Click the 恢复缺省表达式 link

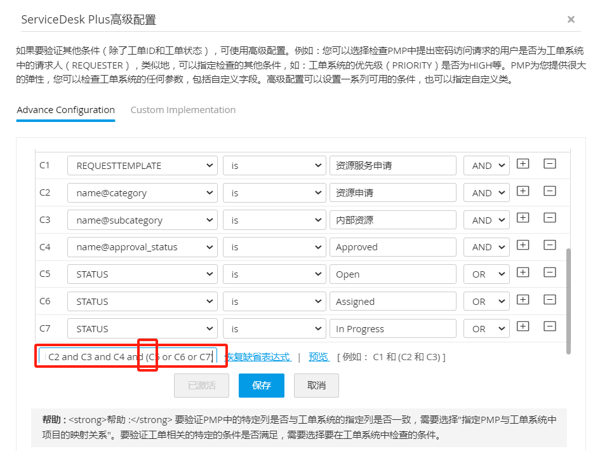258,357
